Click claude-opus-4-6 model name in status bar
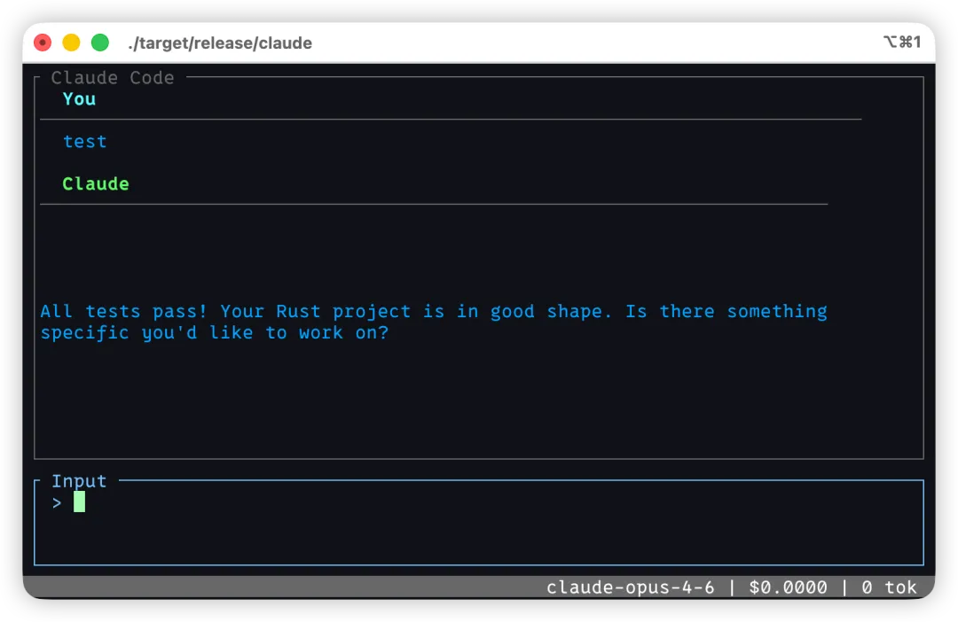 (630, 587)
